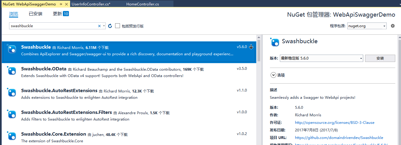The width and height of the screenshot is (401, 145).
Task: Click the v1.0.2 version label
Action: coord(242,134)
